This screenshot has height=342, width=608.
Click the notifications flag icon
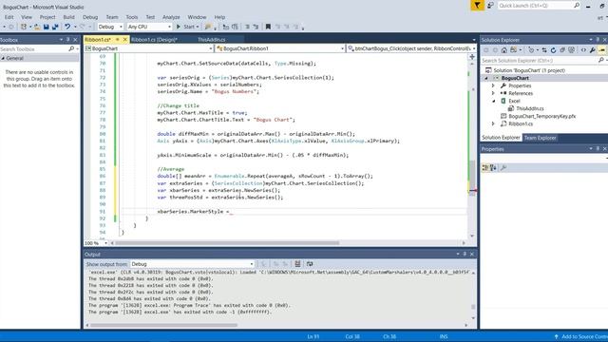pyautogui.click(x=477, y=6)
